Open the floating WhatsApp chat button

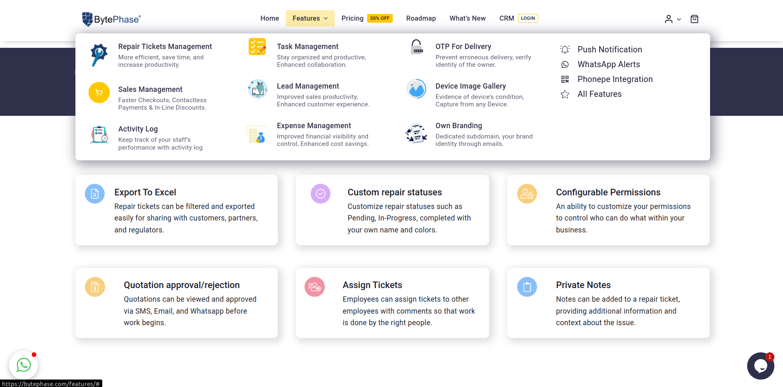click(x=23, y=365)
